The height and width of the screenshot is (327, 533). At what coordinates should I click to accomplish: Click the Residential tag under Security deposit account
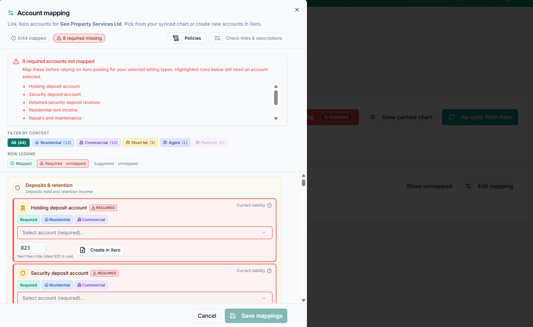pos(57,285)
